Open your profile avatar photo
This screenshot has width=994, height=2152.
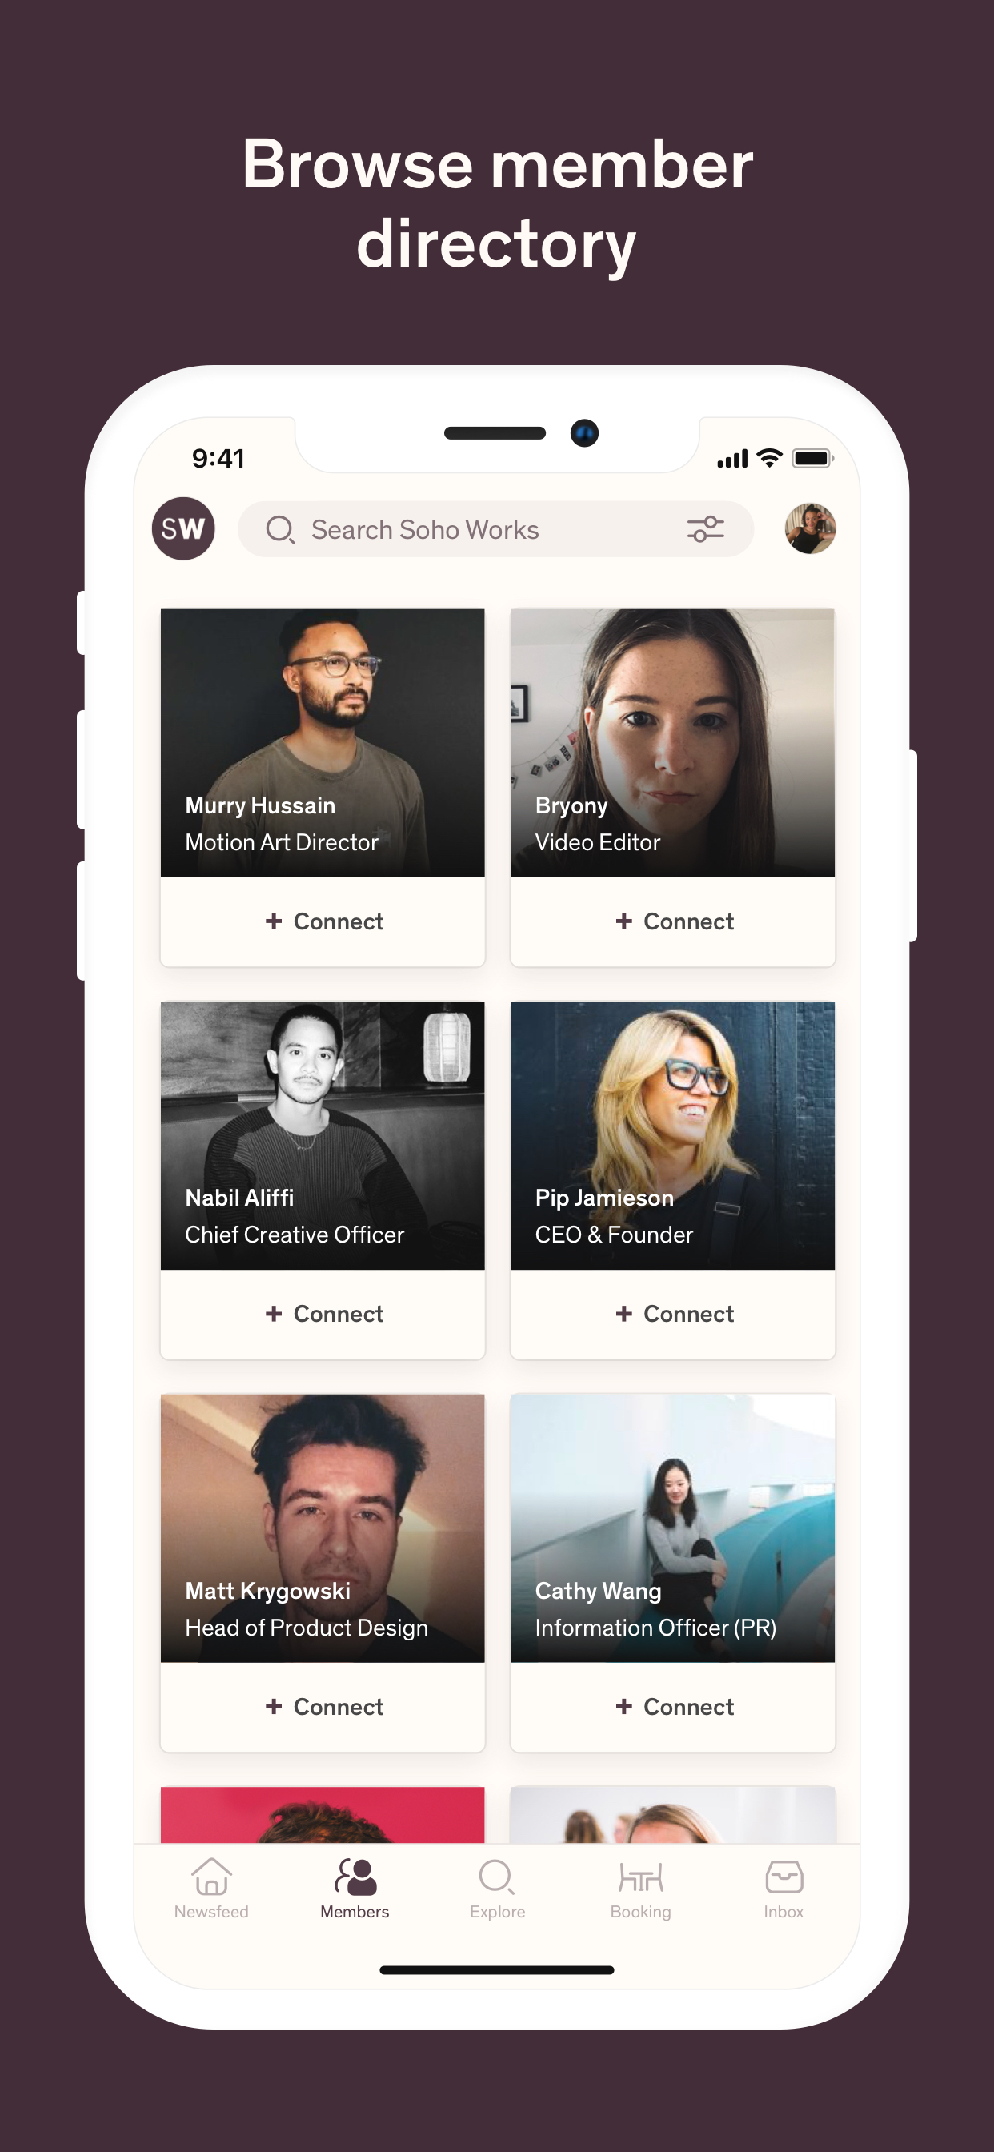pos(809,529)
